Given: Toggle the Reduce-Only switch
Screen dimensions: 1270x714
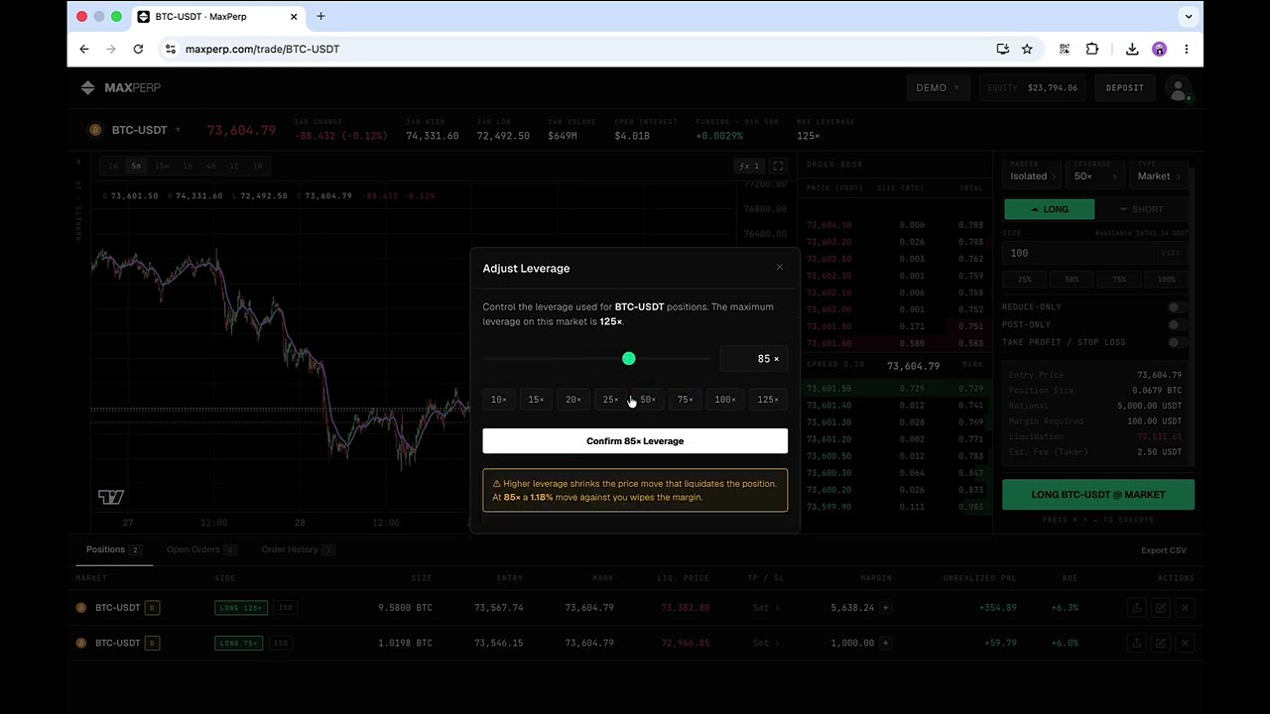Looking at the screenshot, I should pos(1176,307).
